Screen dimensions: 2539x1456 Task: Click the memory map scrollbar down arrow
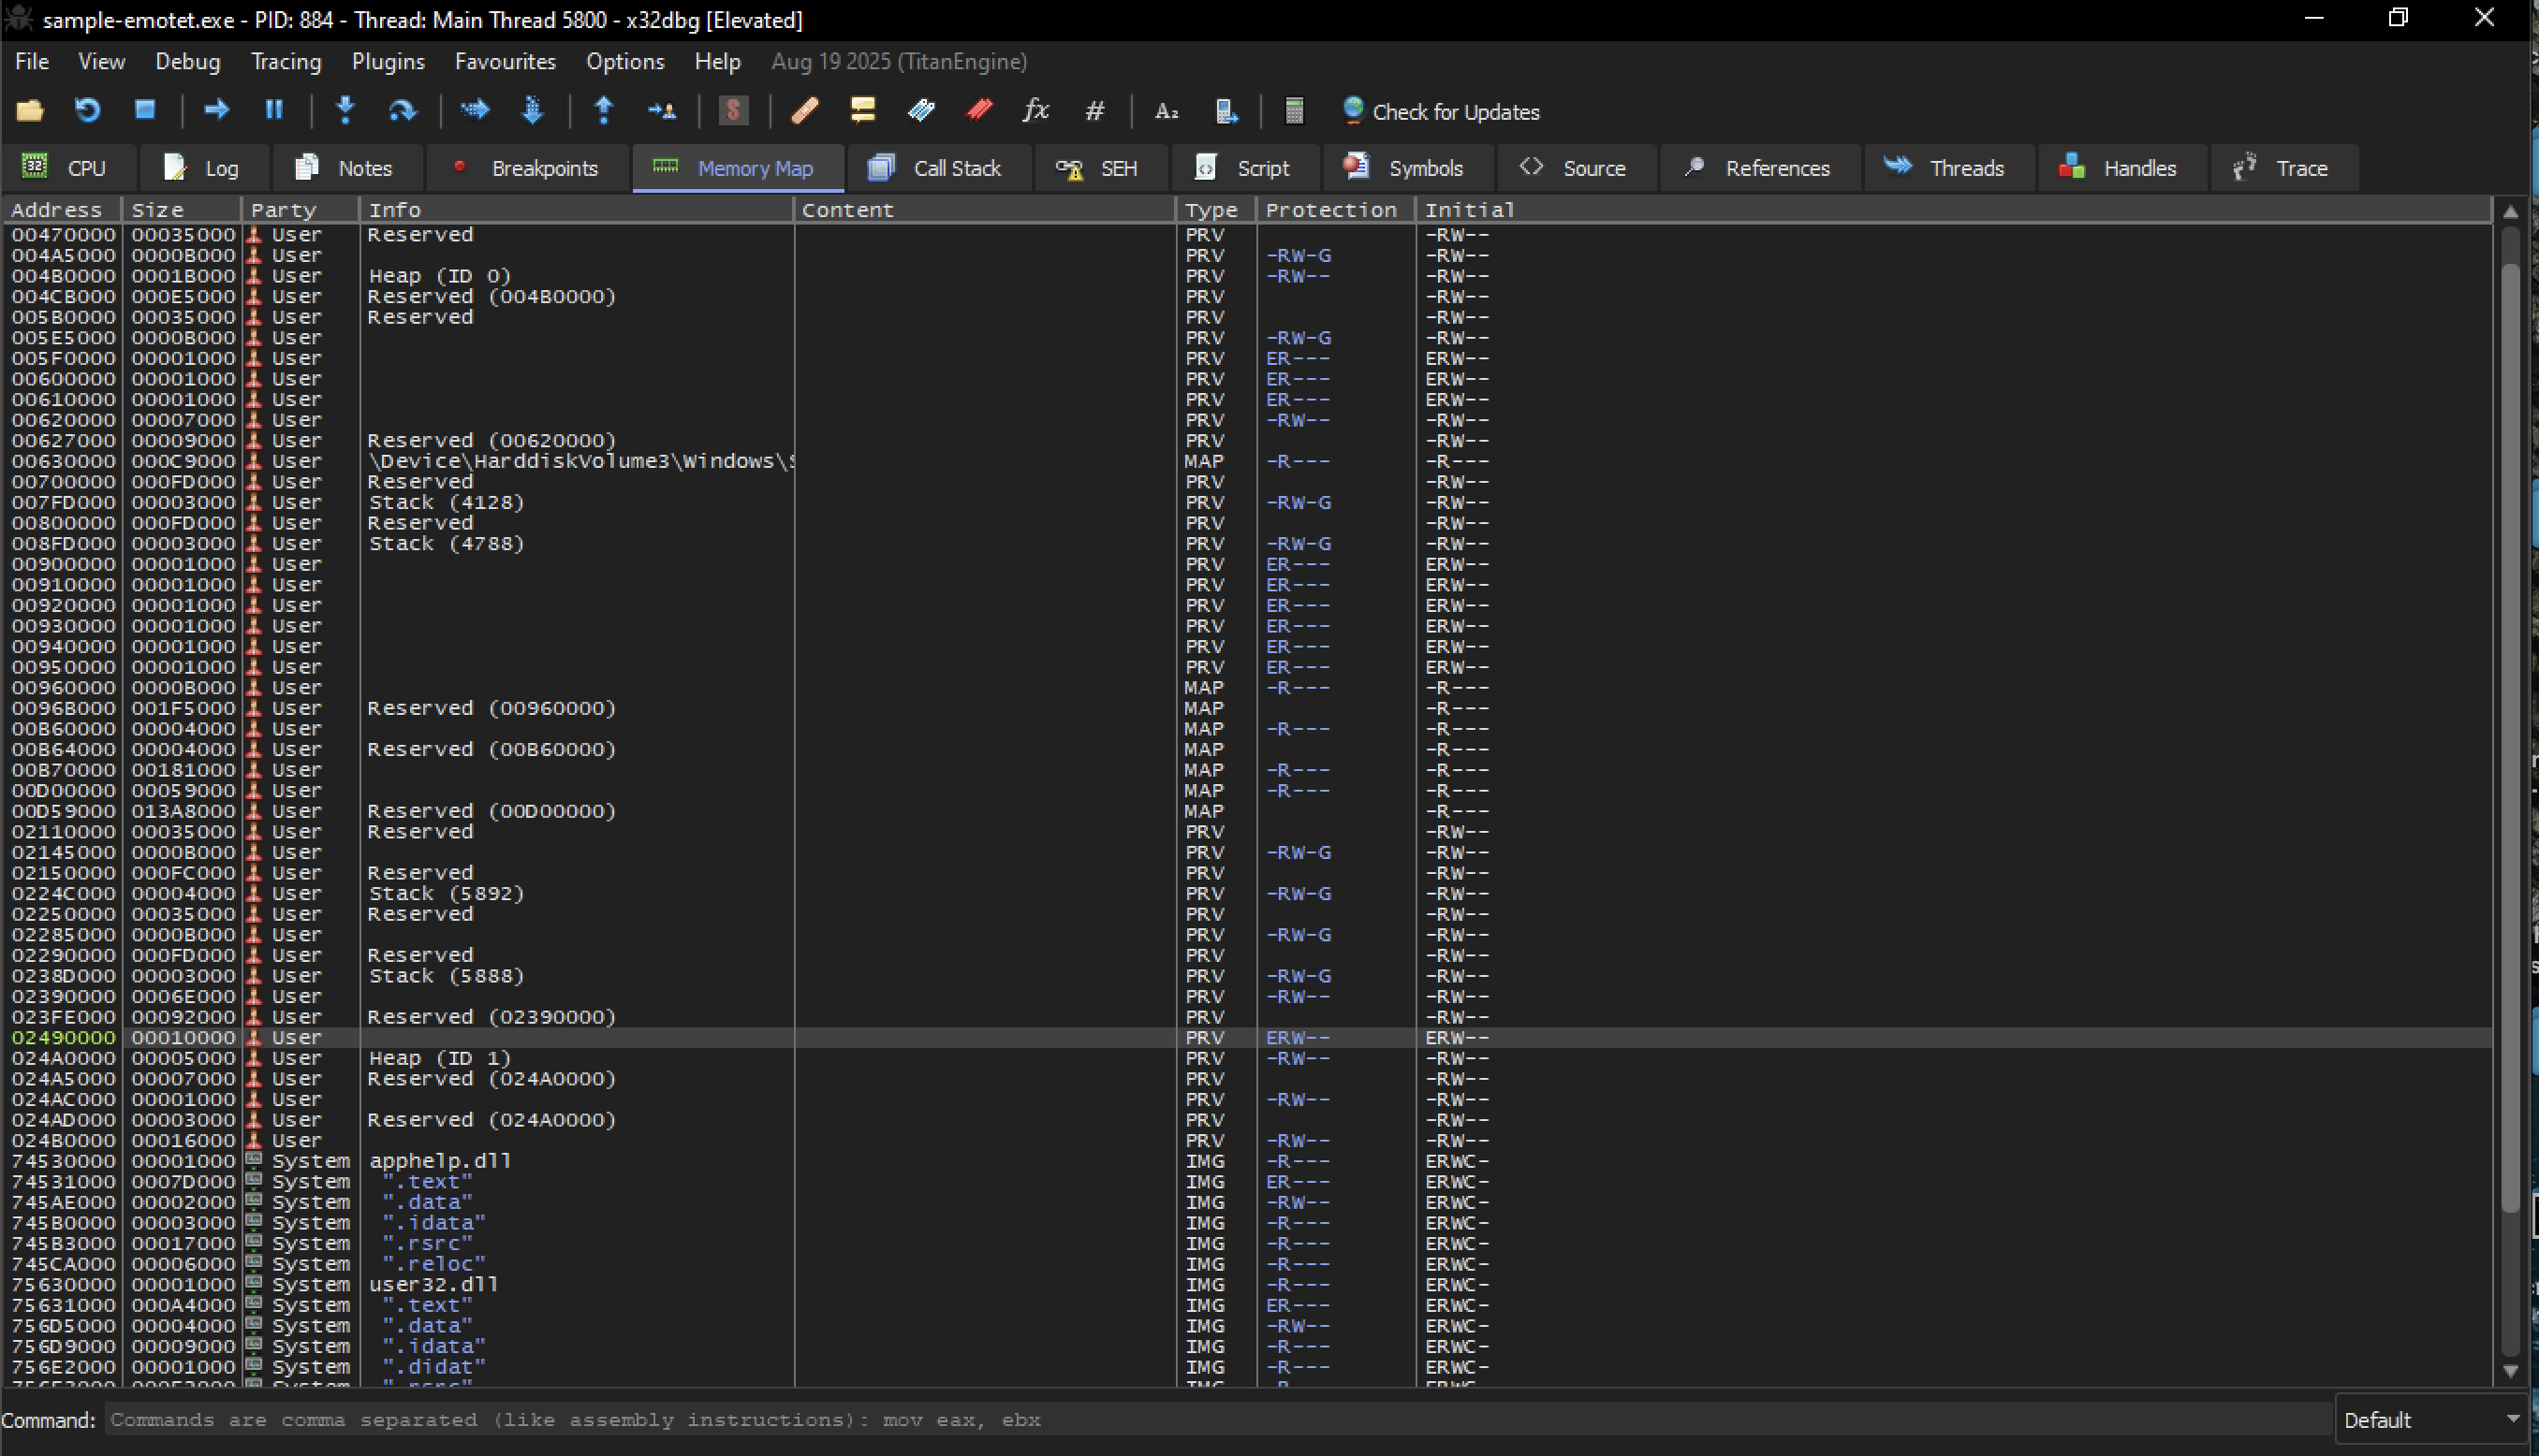[x=2511, y=1372]
